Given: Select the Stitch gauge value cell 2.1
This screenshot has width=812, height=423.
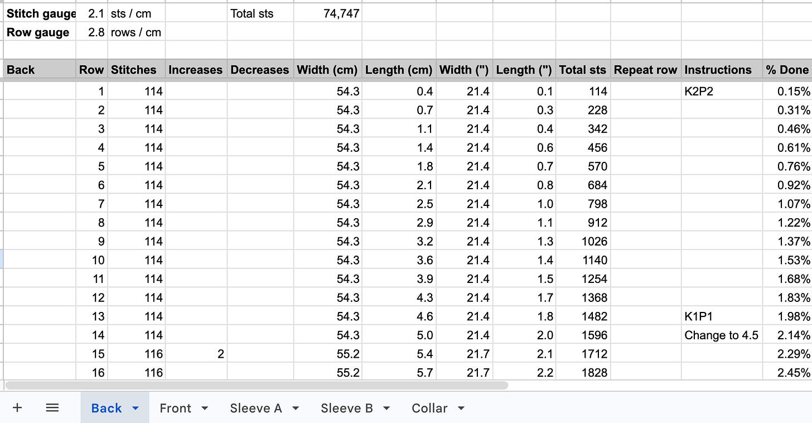Looking at the screenshot, I should [92, 13].
